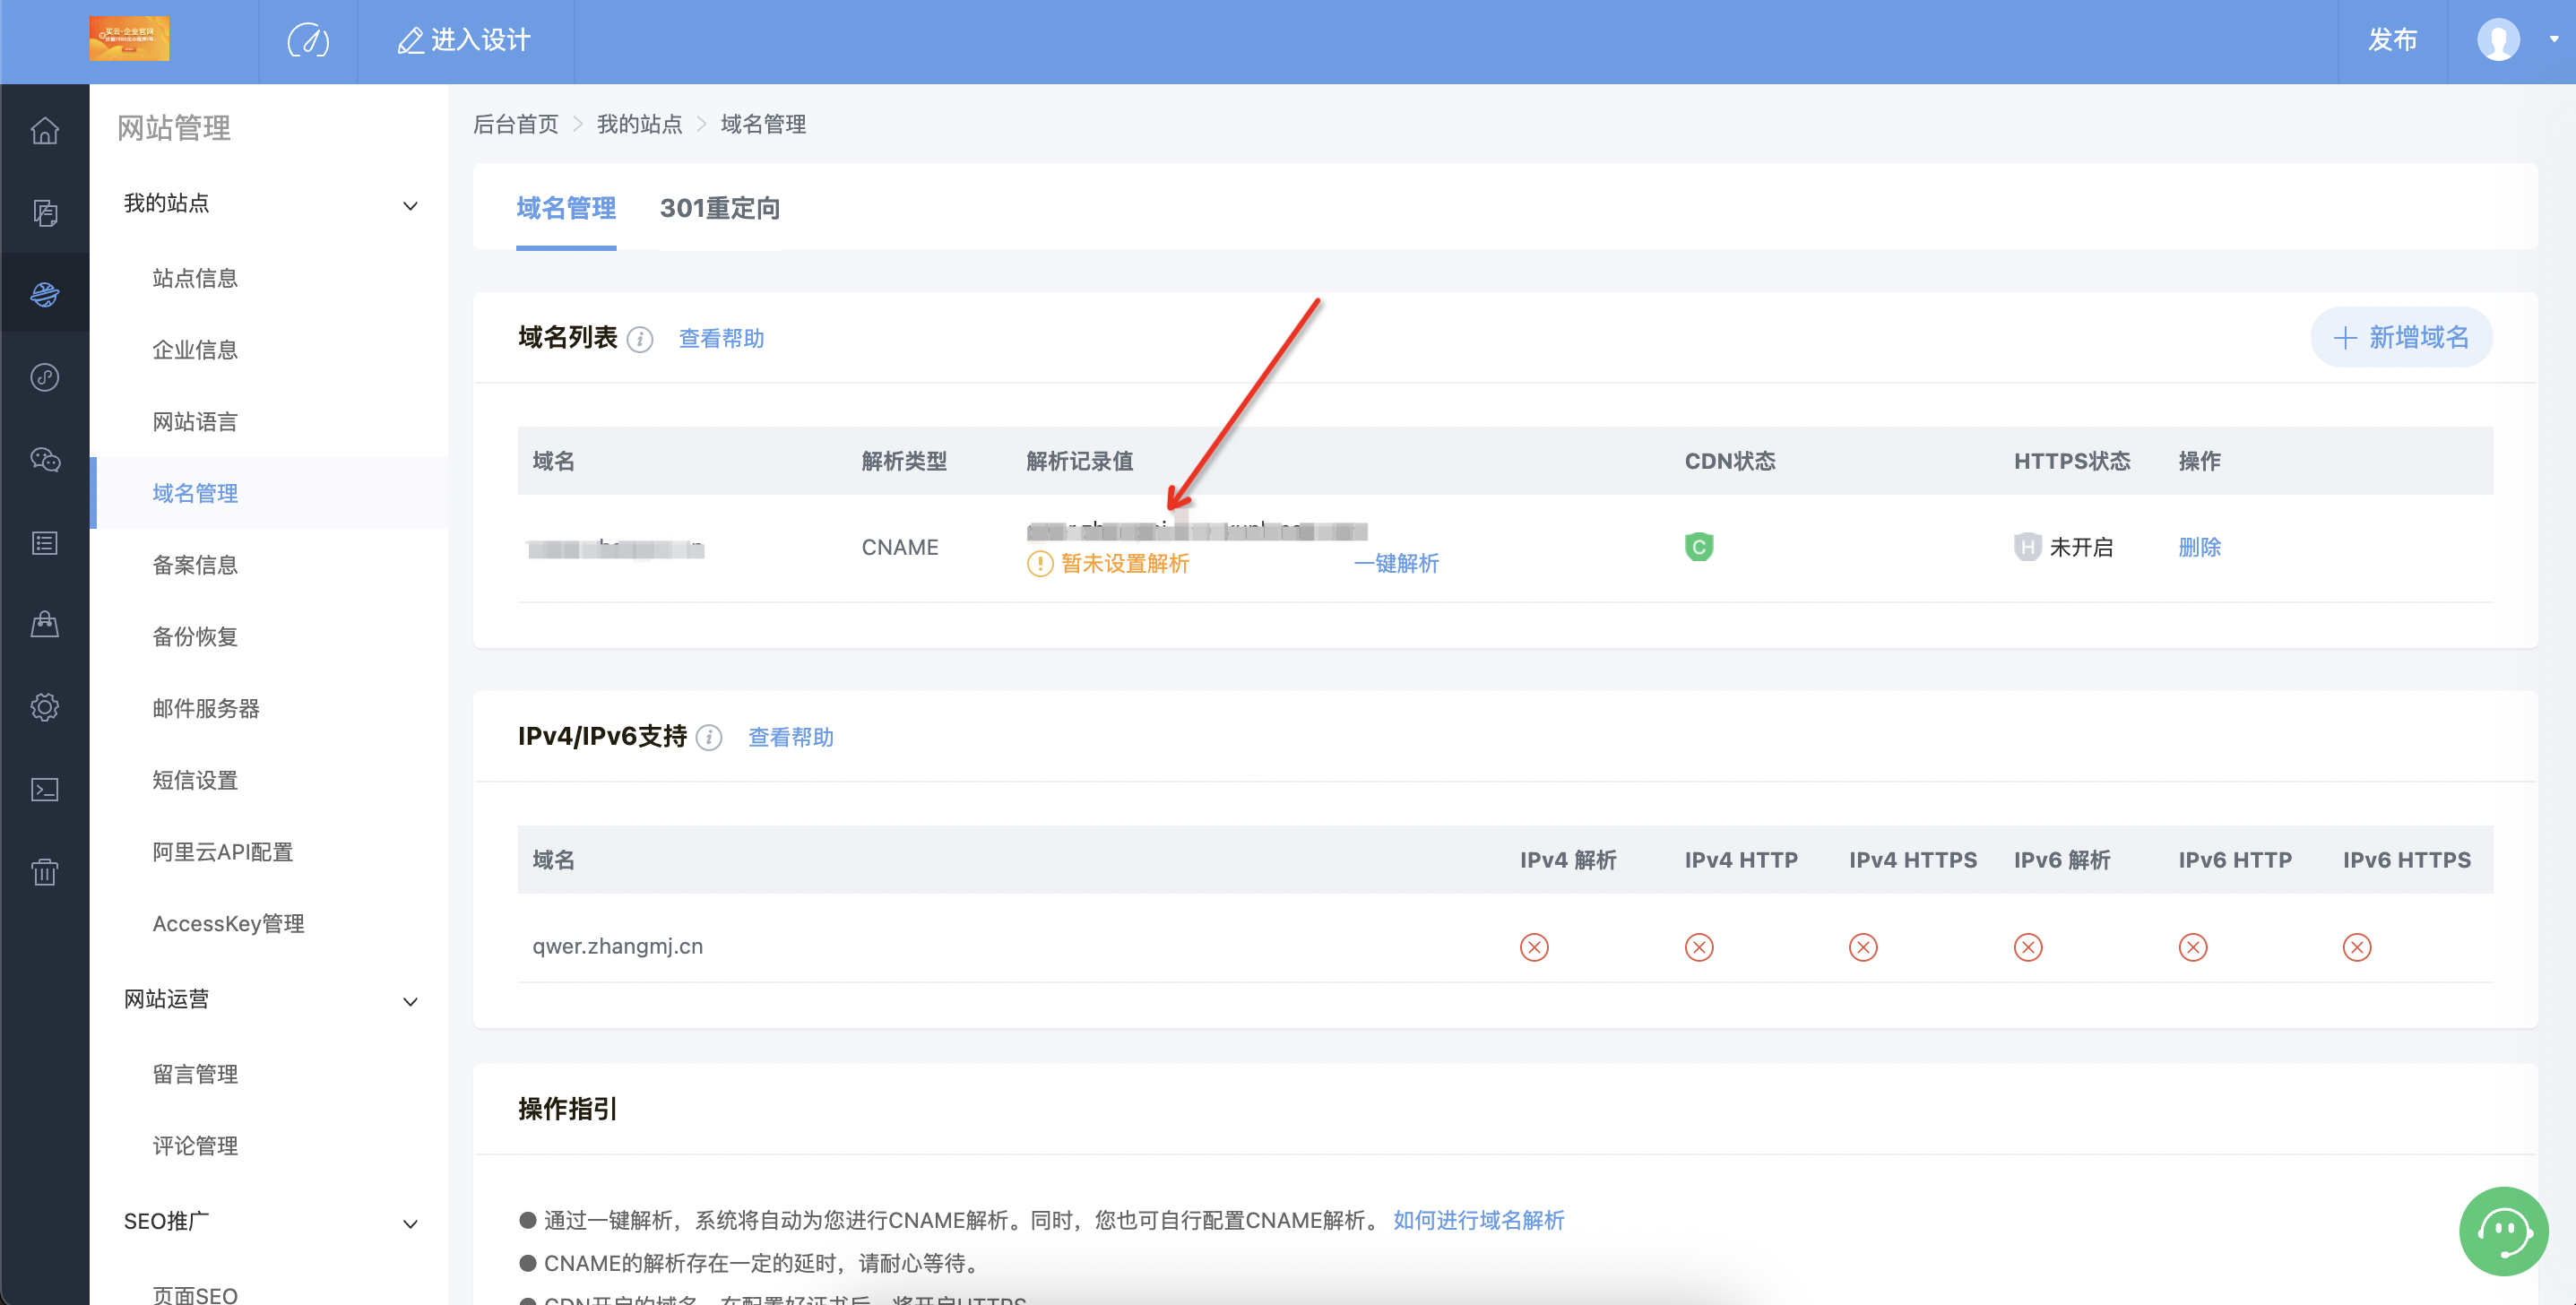Click the dashboard gauge icon in top bar
2576x1305 pixels.
[307, 41]
